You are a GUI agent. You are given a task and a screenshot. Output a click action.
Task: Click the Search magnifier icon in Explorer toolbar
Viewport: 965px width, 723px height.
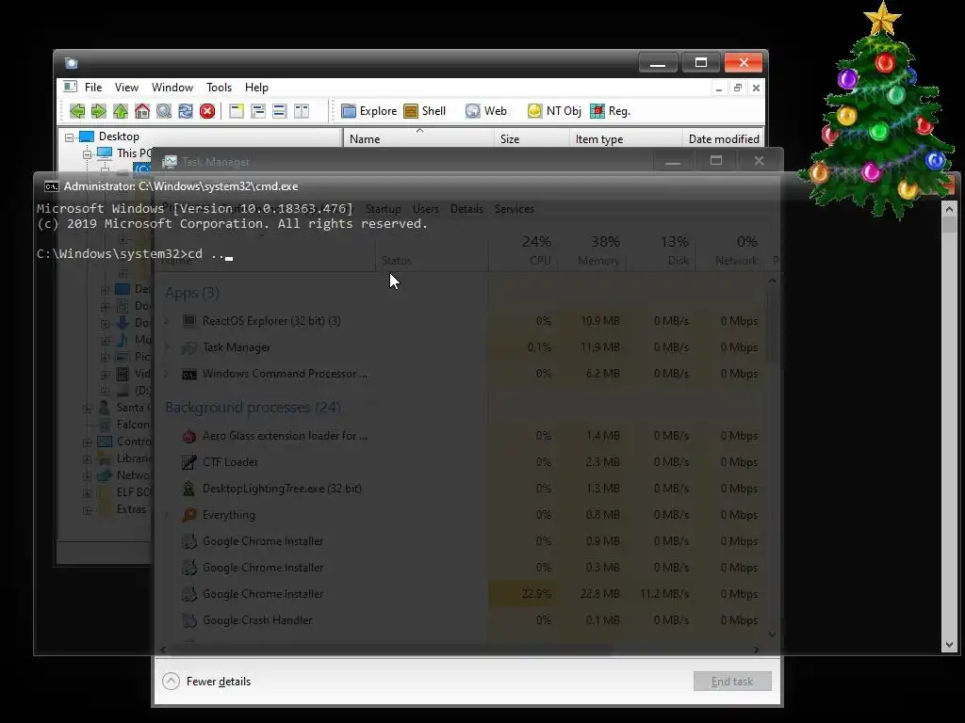click(164, 111)
